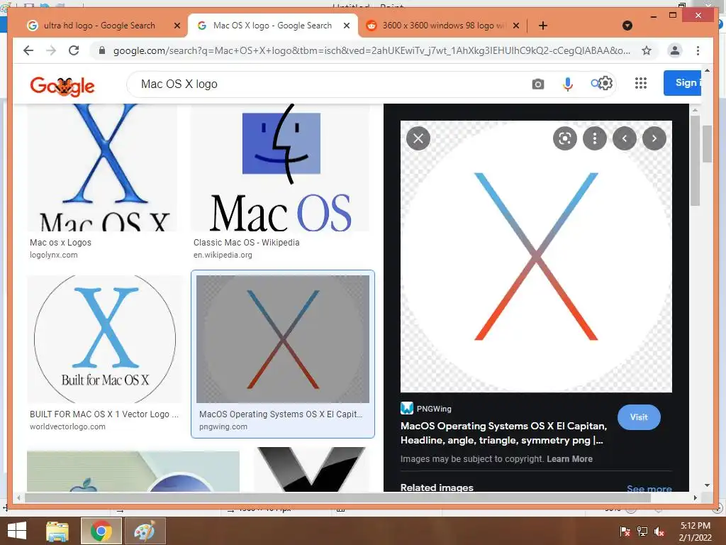Reload the current page
Image resolution: width=726 pixels, height=545 pixels.
[x=74, y=50]
